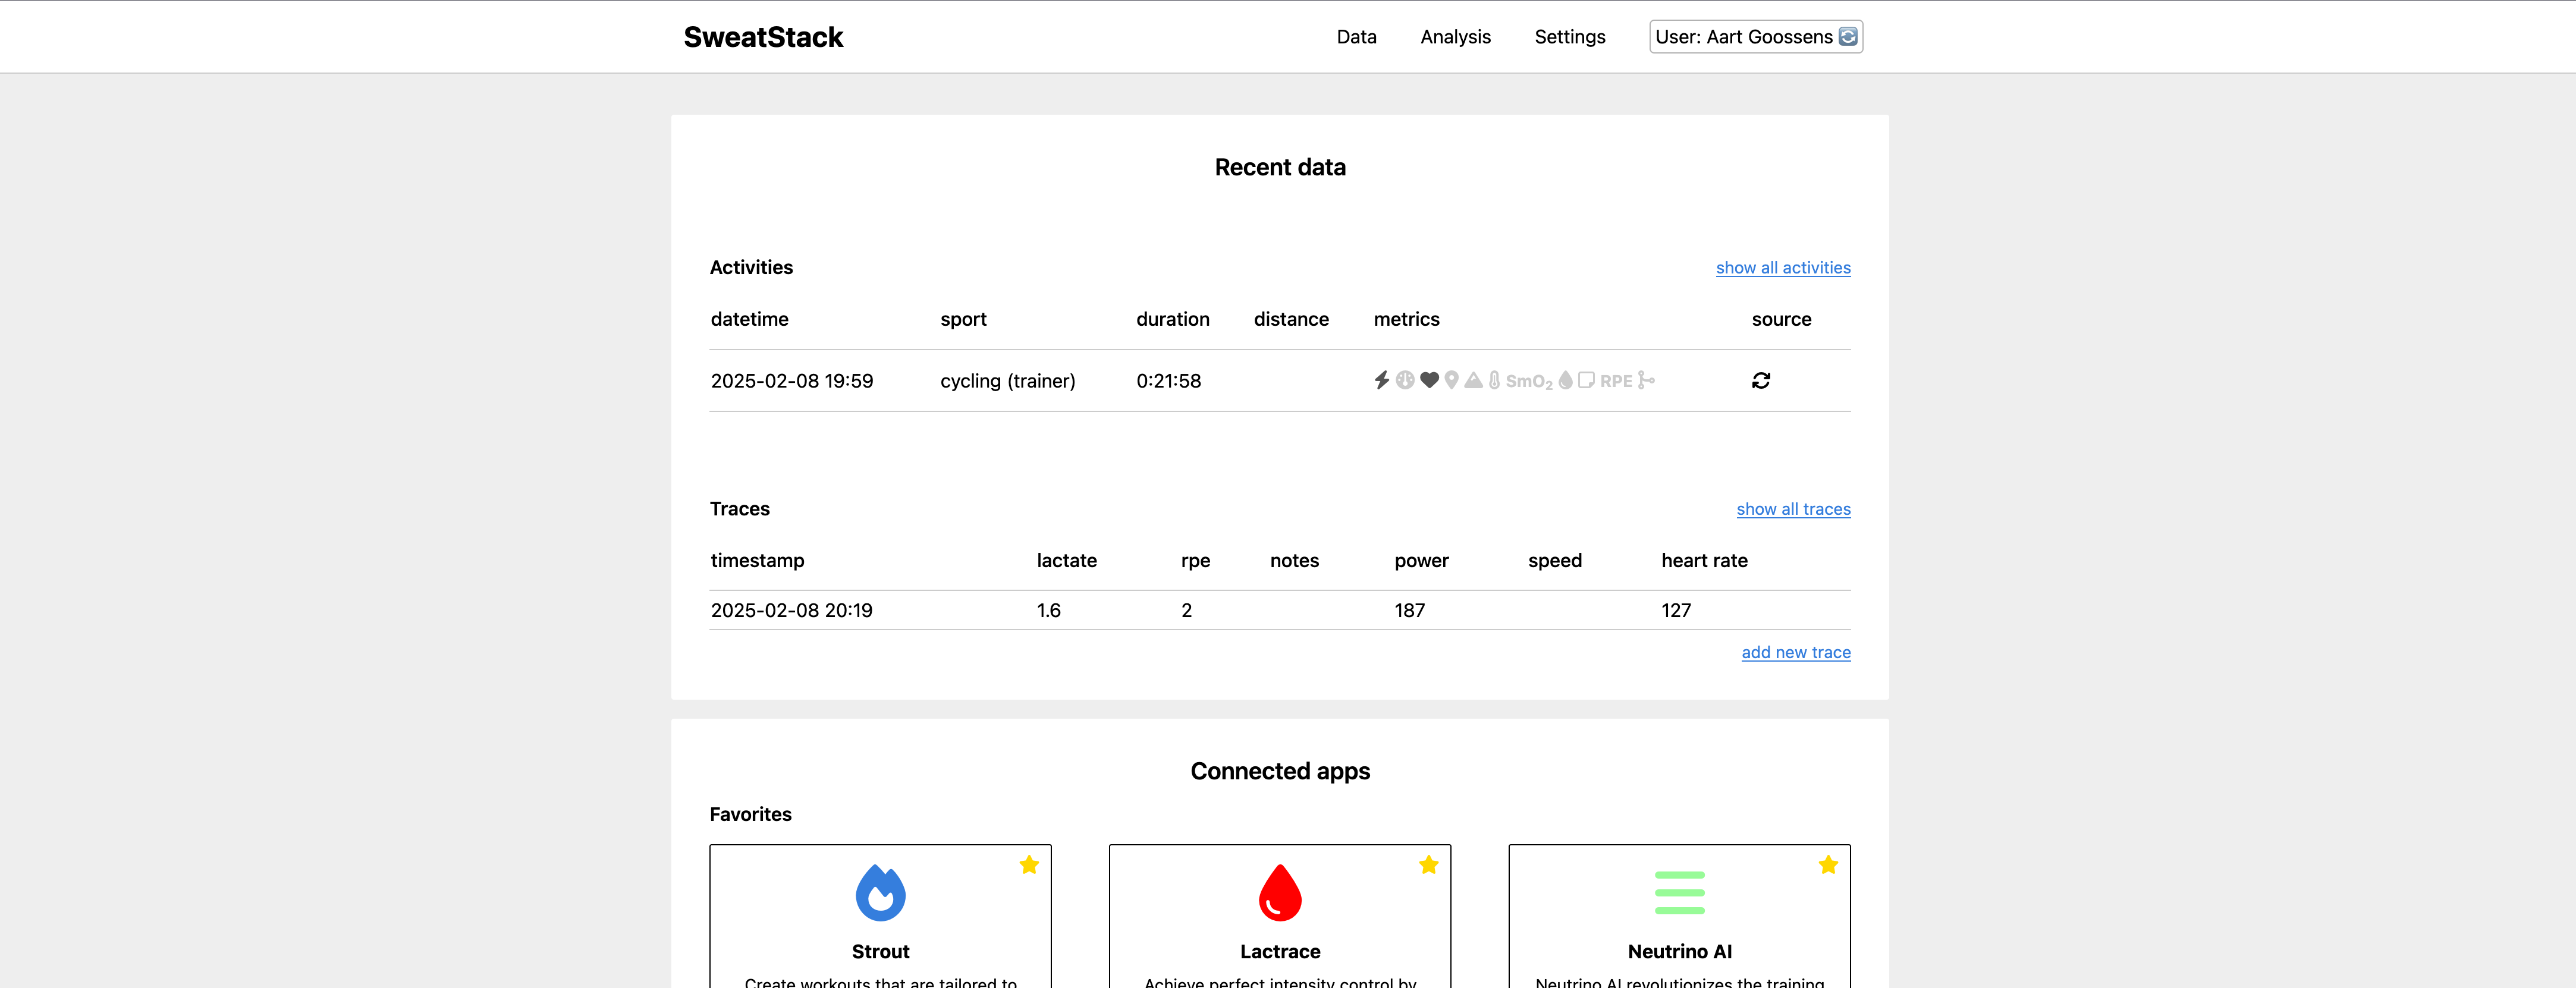
Task: Click the branch-shaped metric icon
Action: [1646, 380]
